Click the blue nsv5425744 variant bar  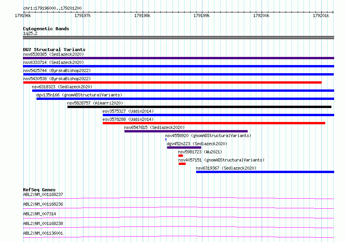point(178,74)
